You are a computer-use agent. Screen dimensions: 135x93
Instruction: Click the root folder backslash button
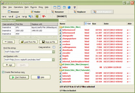point(51,16)
